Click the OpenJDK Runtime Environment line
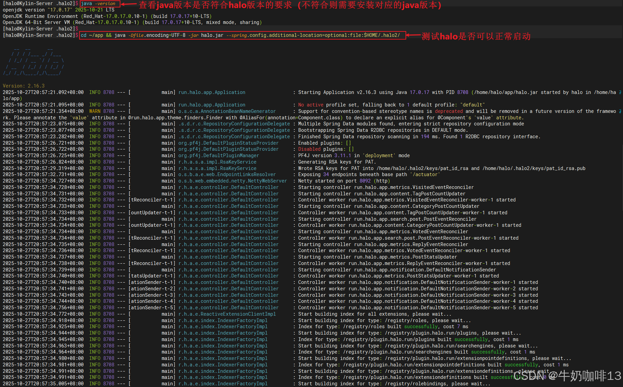 pyautogui.click(x=107, y=16)
